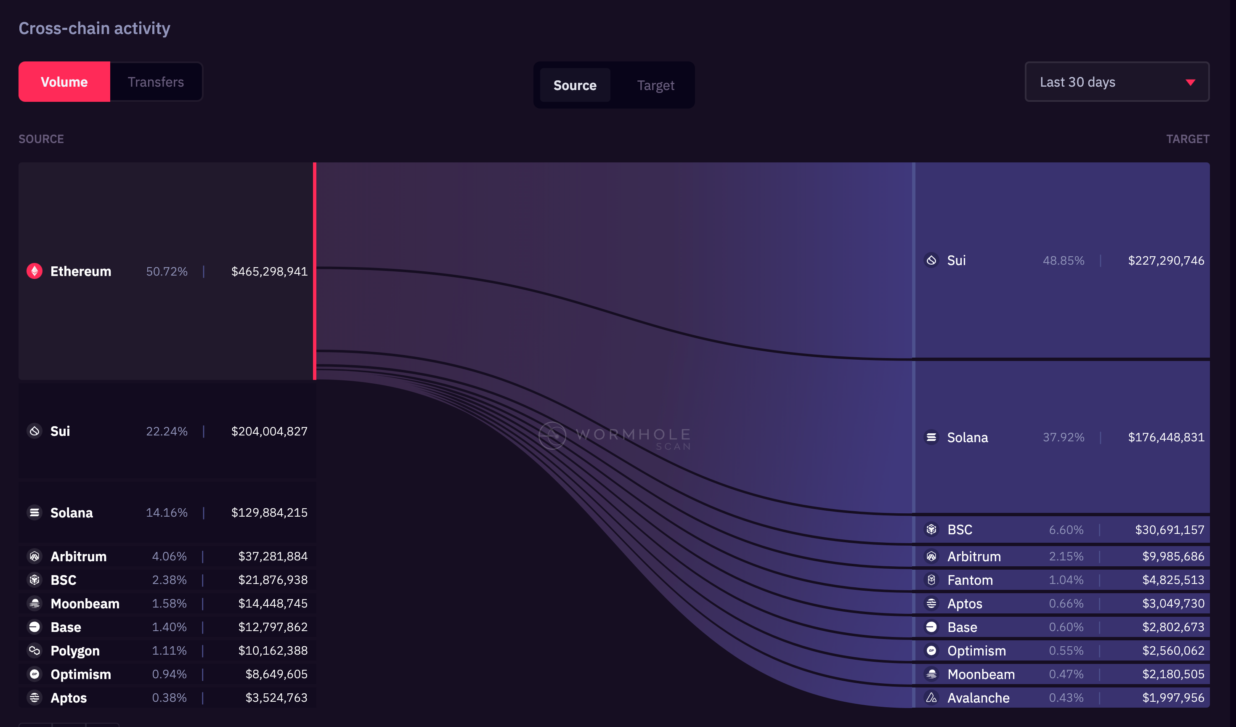
Task: Click the red dropdown arrow for time range
Action: (x=1191, y=82)
